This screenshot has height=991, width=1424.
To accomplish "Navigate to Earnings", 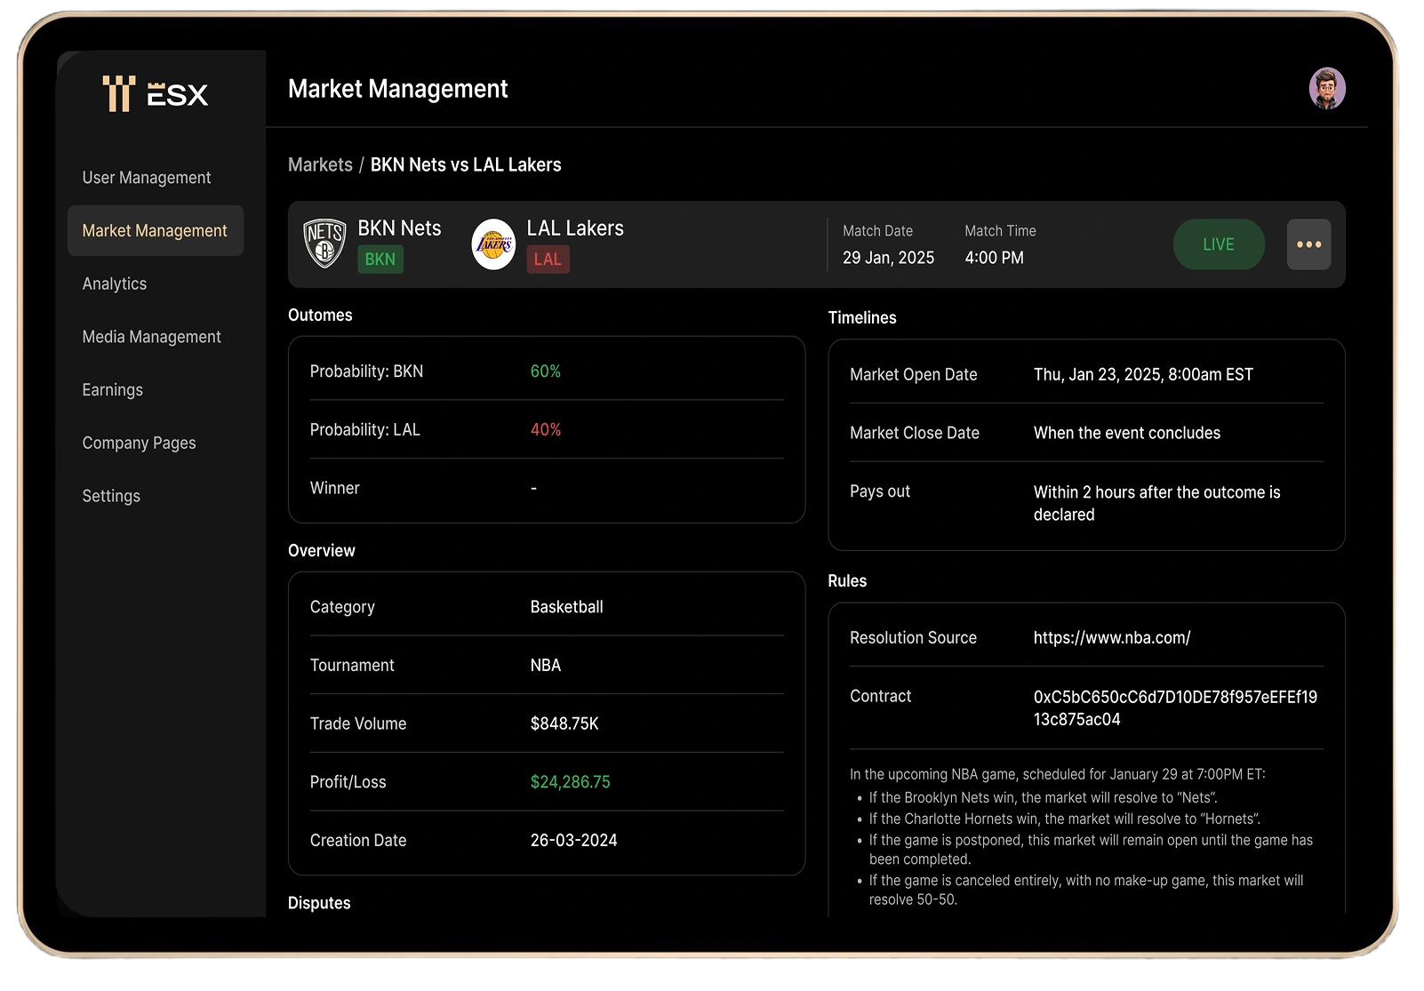I will coord(112,390).
